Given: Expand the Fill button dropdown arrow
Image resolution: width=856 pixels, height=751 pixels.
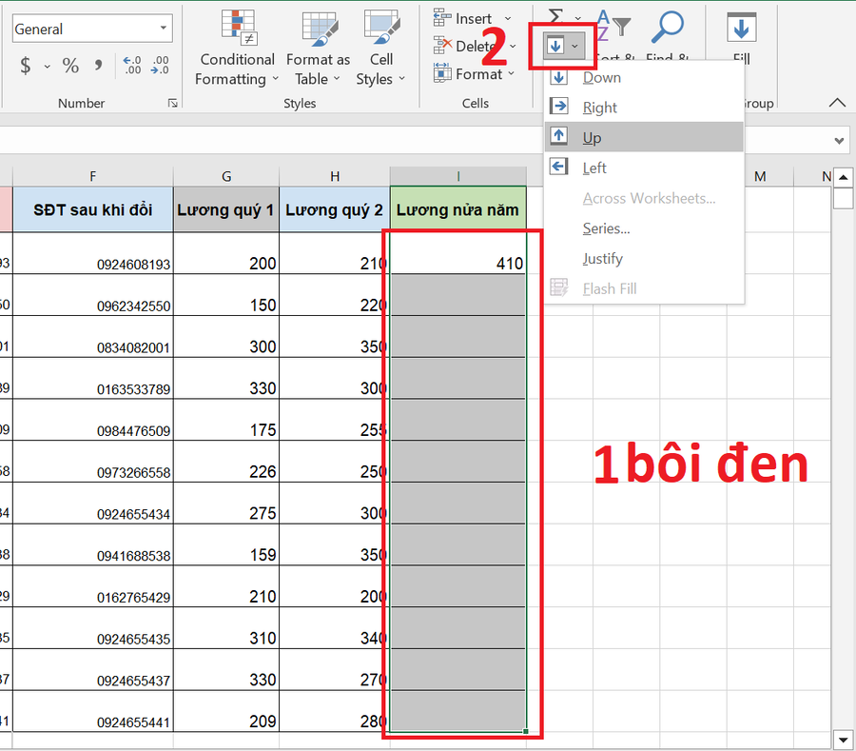Looking at the screenshot, I should tap(574, 47).
